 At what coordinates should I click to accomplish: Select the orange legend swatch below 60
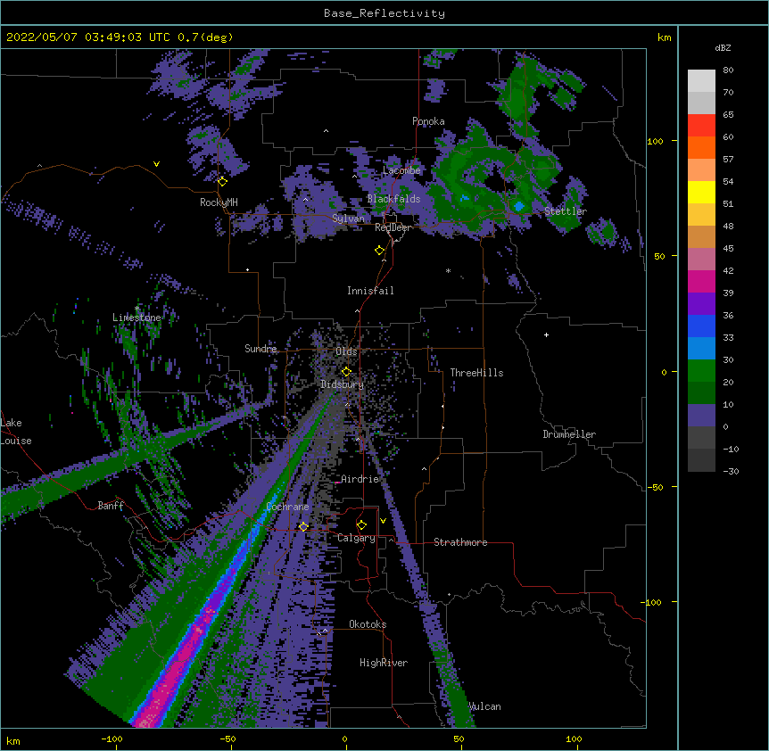[701, 147]
